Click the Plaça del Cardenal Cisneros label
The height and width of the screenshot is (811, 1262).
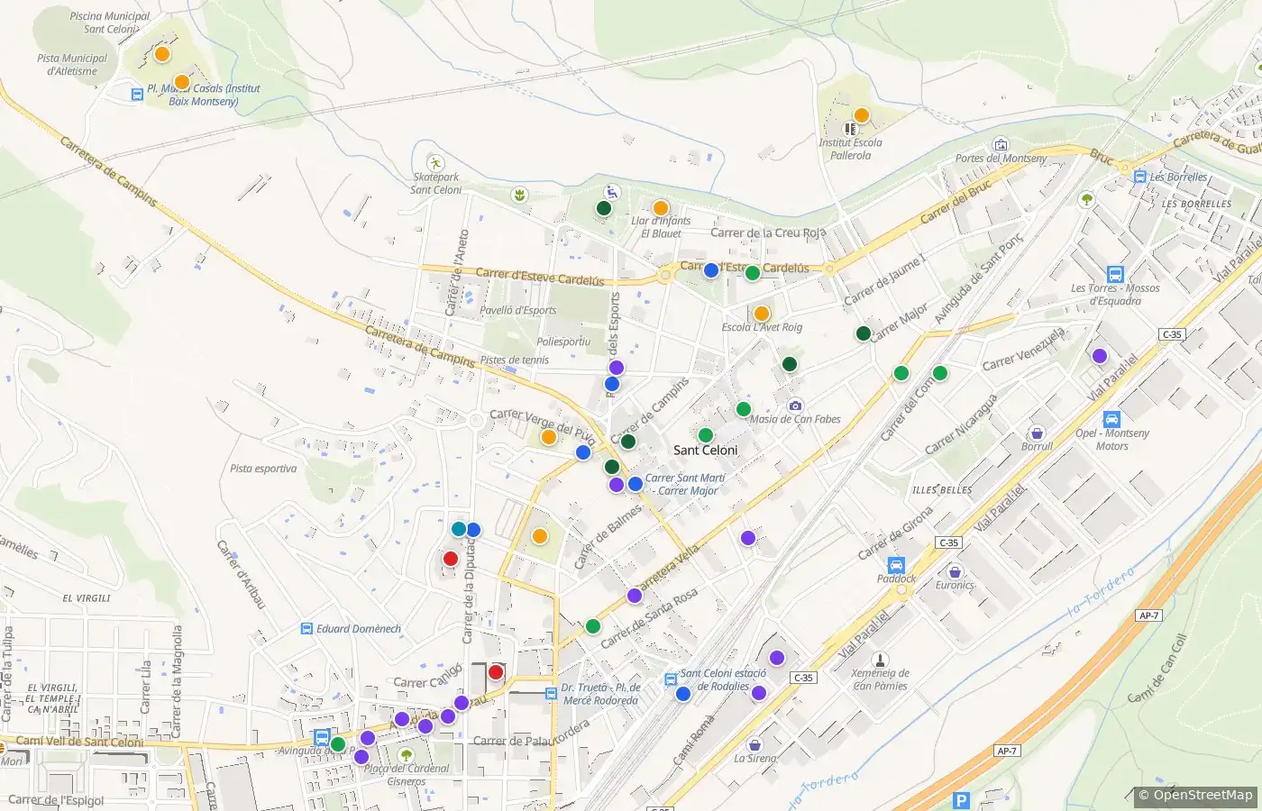point(407,775)
